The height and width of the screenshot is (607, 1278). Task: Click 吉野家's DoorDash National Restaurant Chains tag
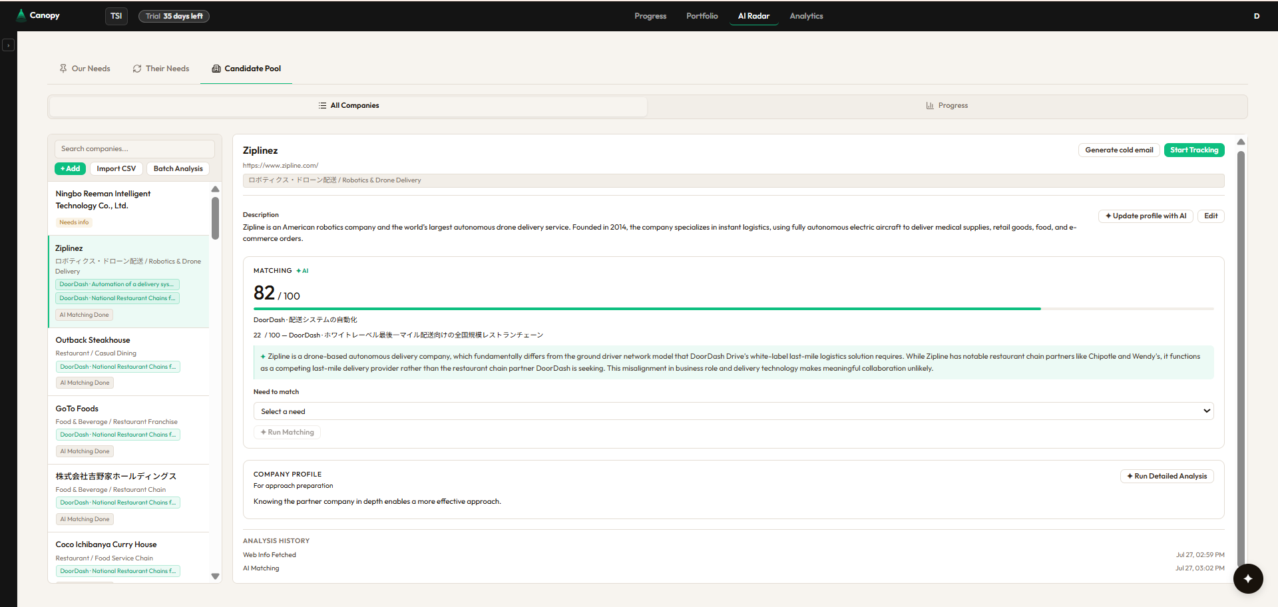(118, 503)
